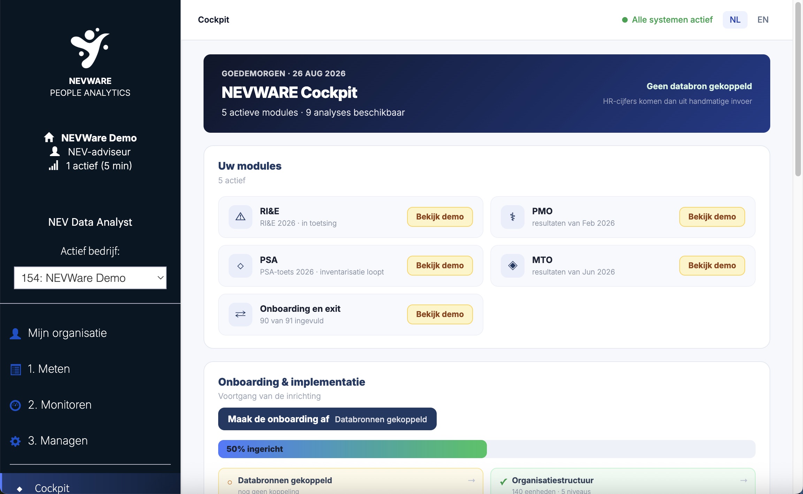Open the Actief bedrijf company dropdown
Viewport: 803px width, 494px height.
(x=90, y=278)
